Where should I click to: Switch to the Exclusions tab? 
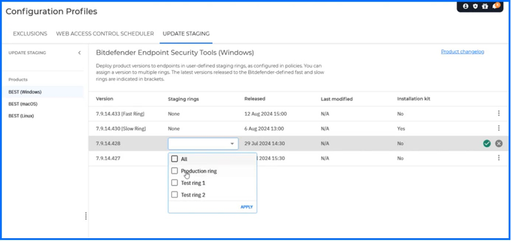[30, 34]
